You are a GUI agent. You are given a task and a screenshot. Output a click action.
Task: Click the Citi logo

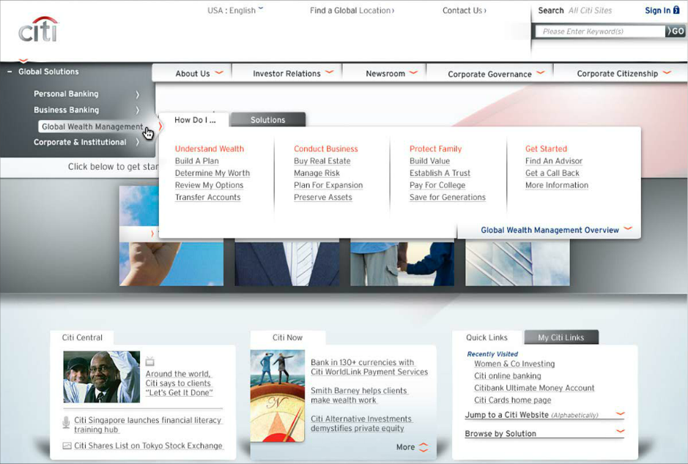tap(38, 30)
